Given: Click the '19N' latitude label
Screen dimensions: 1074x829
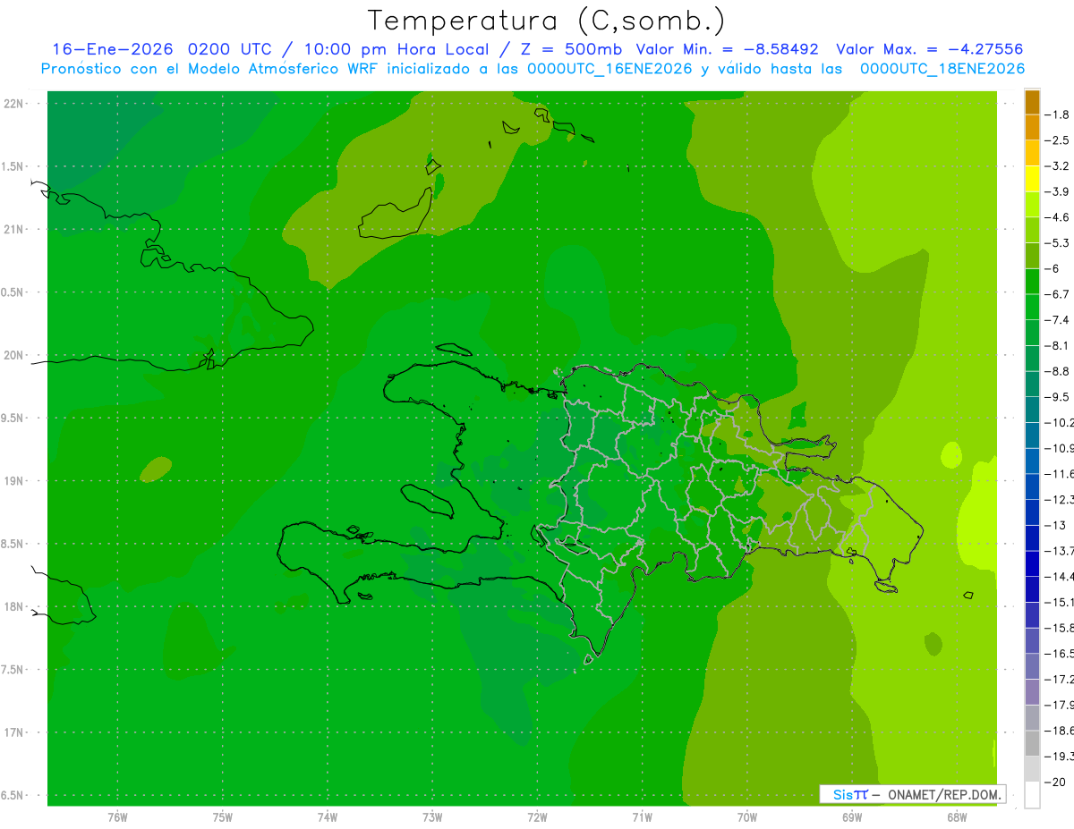Looking at the screenshot, I should [13, 481].
